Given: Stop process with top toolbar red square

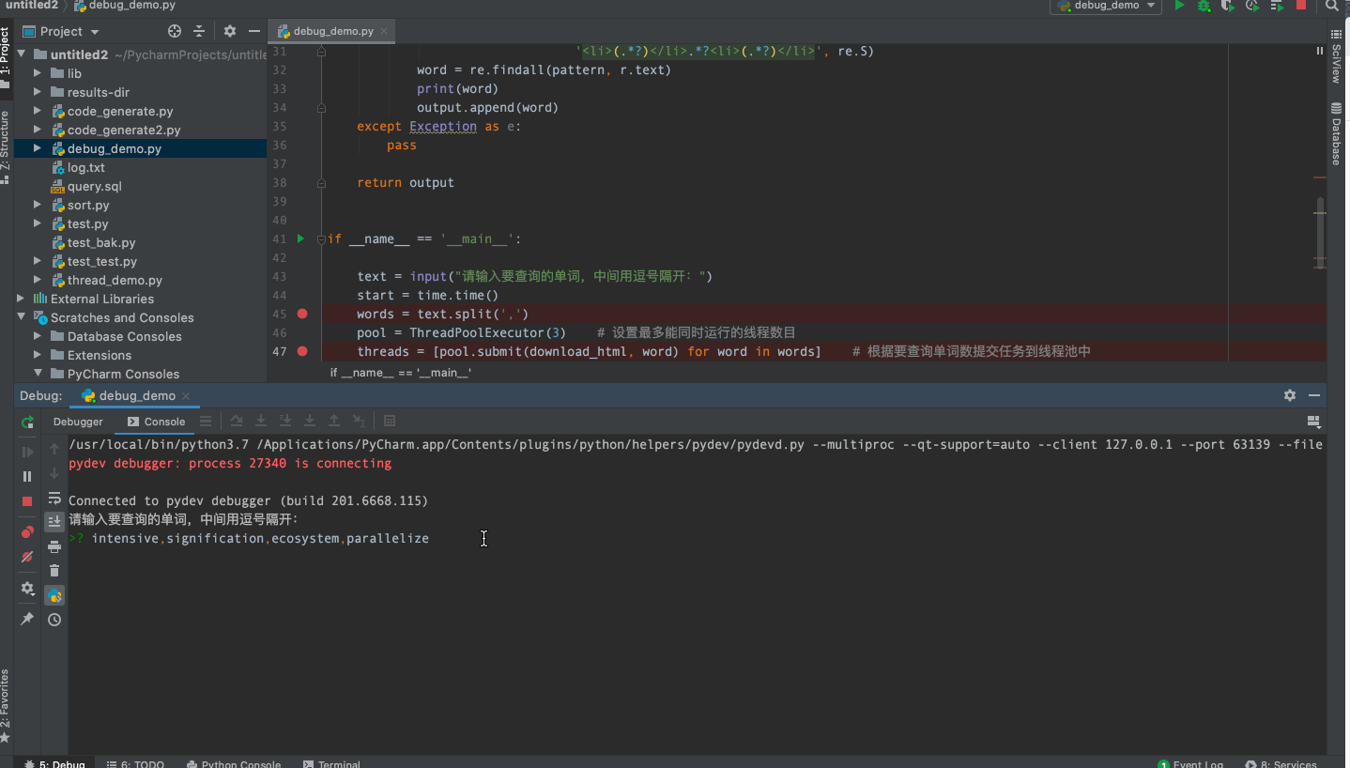Looking at the screenshot, I should pyautogui.click(x=1301, y=6).
